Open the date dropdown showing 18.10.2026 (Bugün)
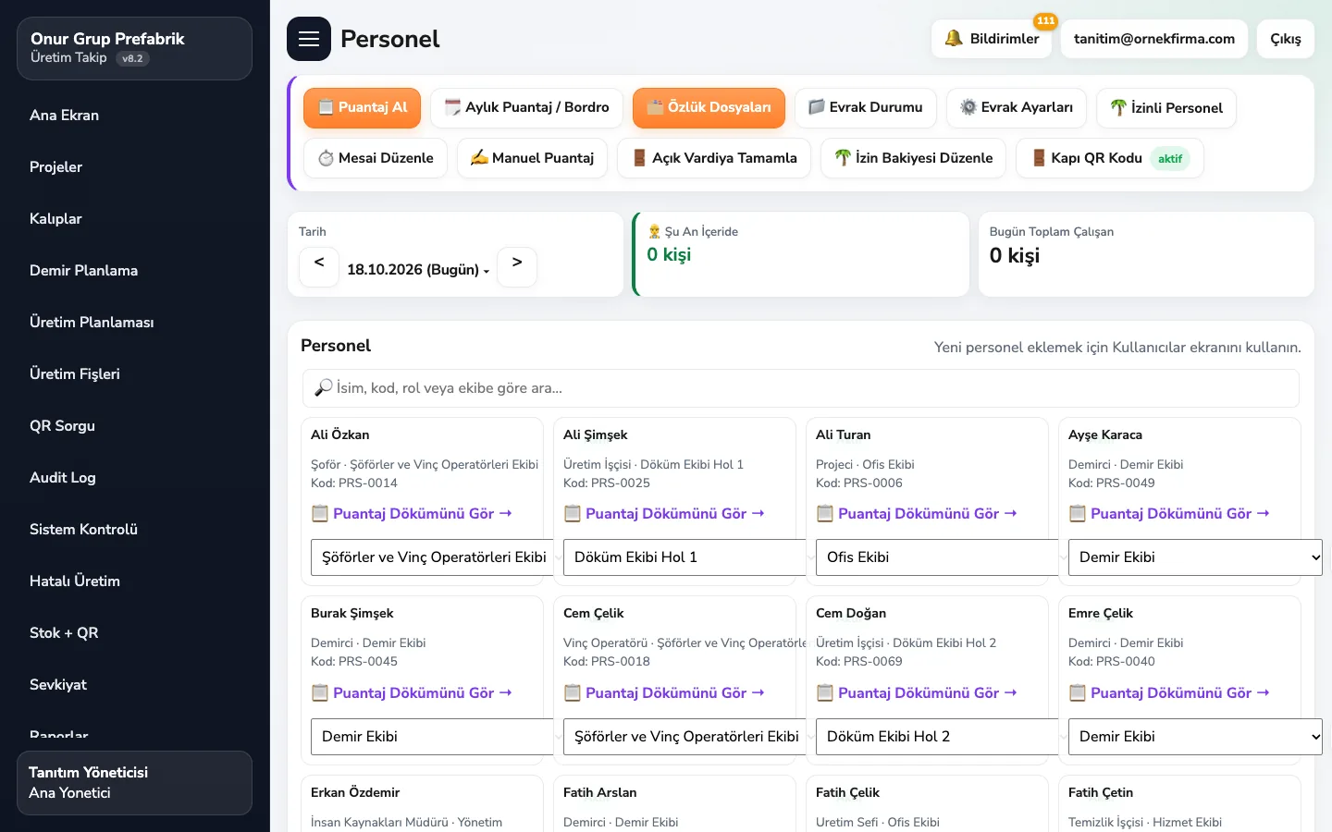The width and height of the screenshot is (1332, 832). (x=418, y=270)
